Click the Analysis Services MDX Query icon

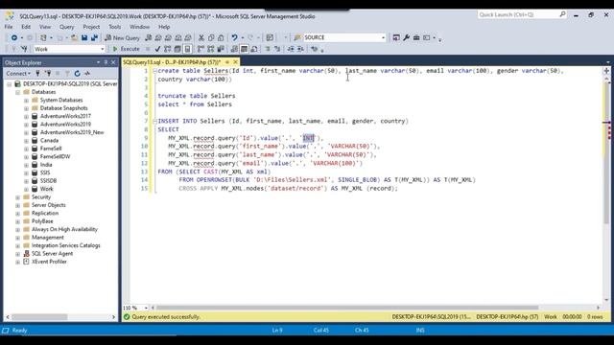click(x=158, y=37)
